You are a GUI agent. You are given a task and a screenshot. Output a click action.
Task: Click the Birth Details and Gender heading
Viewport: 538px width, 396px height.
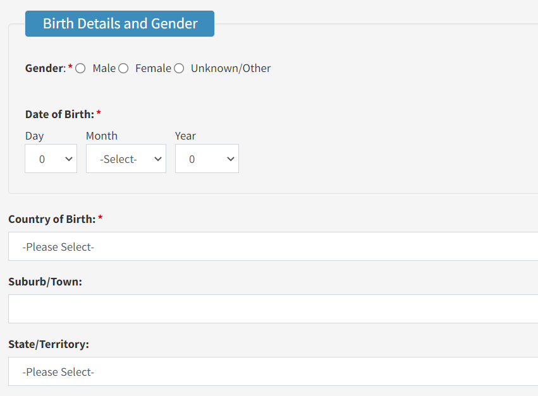119,23
